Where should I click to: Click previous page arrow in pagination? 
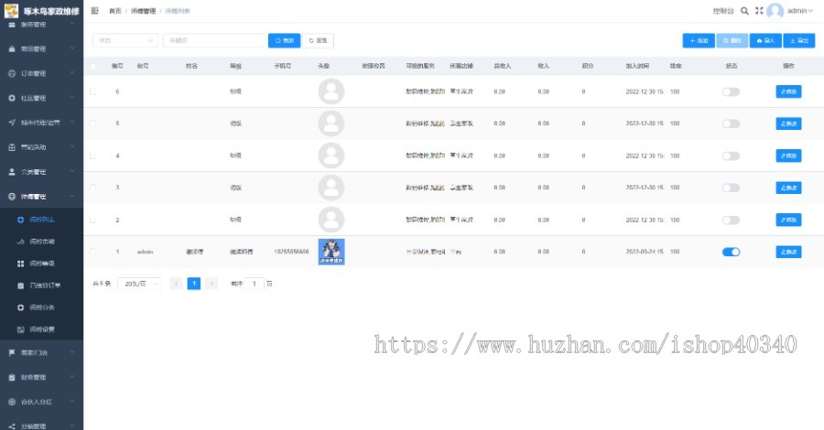(177, 284)
